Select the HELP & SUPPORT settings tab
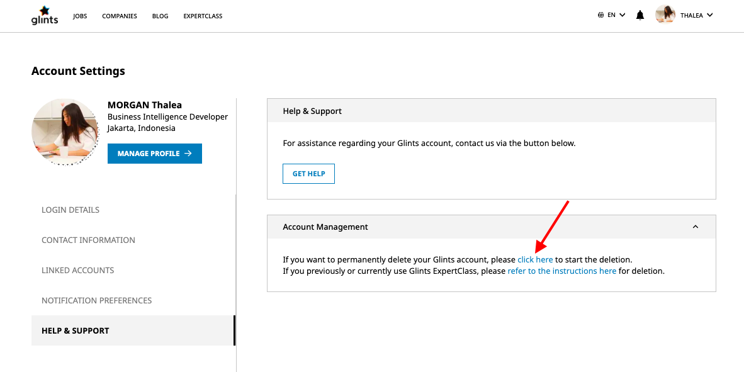This screenshot has width=744, height=372. click(133, 330)
